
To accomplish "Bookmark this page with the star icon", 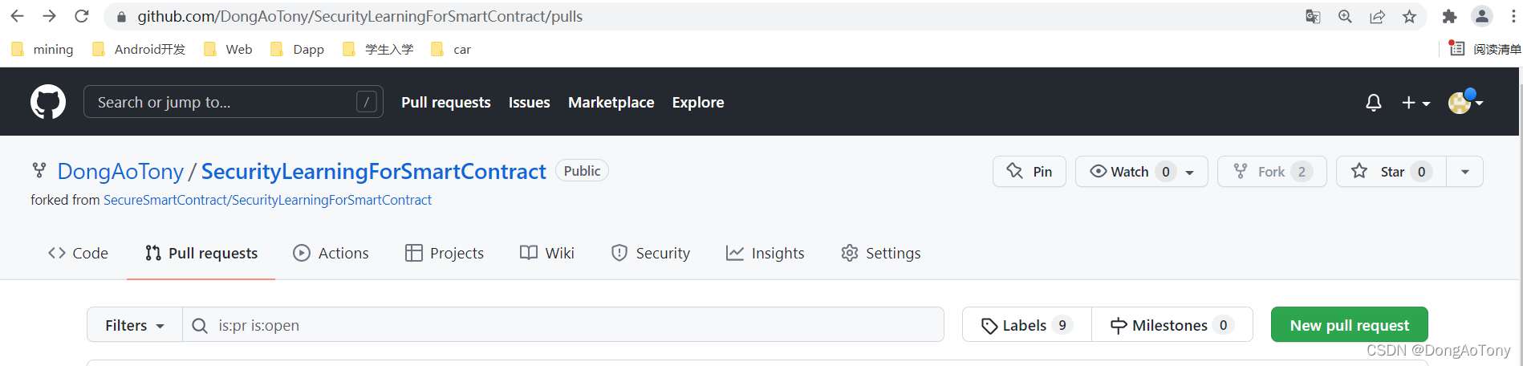I will coord(1409,17).
